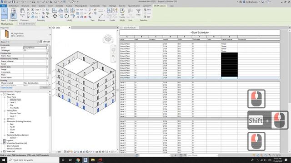
Task: Open the Select panel dropdown arrow
Action: coord(7,20)
